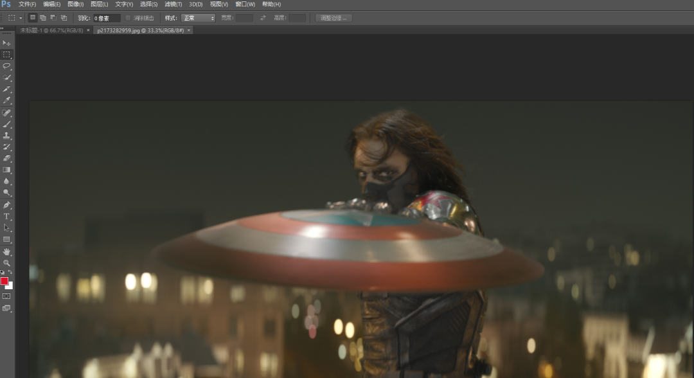Click the 高度 height input field
Image resolution: width=694 pixels, height=378 pixels.
click(298, 18)
